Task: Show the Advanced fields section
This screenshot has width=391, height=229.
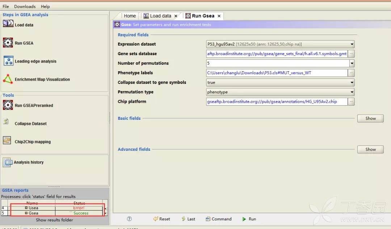Action: pyautogui.click(x=370, y=149)
